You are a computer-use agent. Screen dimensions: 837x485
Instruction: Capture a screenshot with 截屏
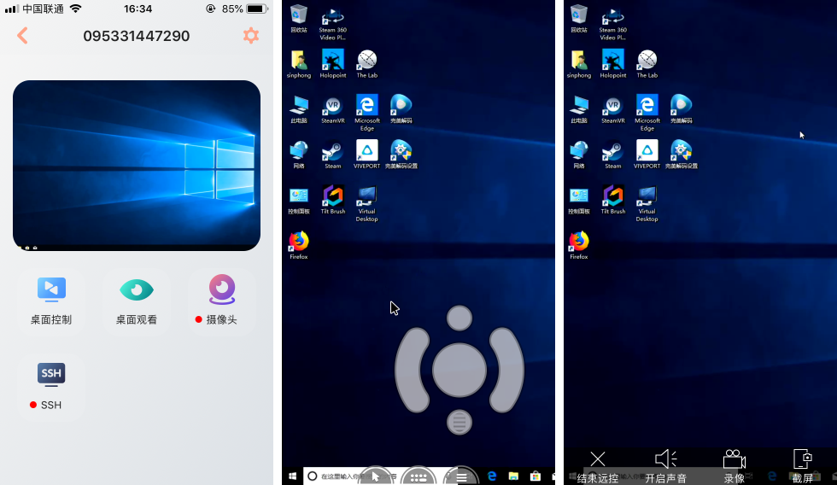(803, 467)
